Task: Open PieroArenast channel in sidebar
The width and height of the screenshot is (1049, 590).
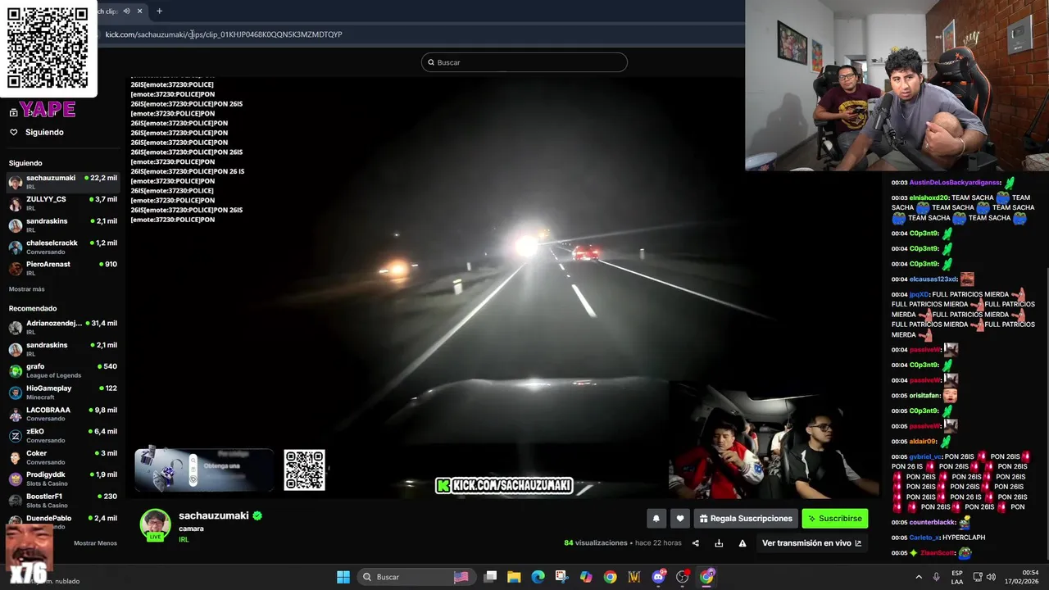Action: coord(63,268)
